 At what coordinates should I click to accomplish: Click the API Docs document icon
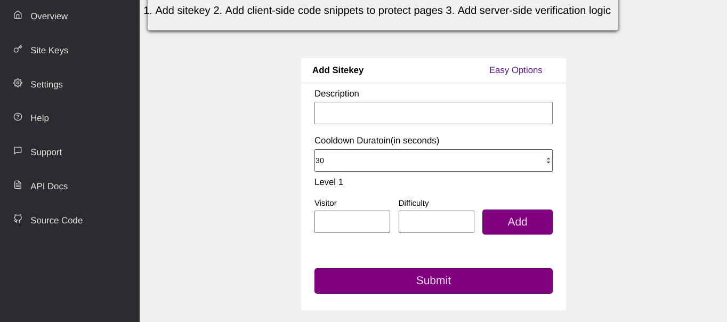(x=18, y=185)
